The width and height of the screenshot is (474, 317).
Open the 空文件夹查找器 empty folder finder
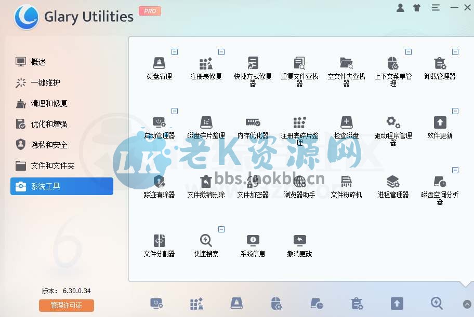pyautogui.click(x=346, y=72)
